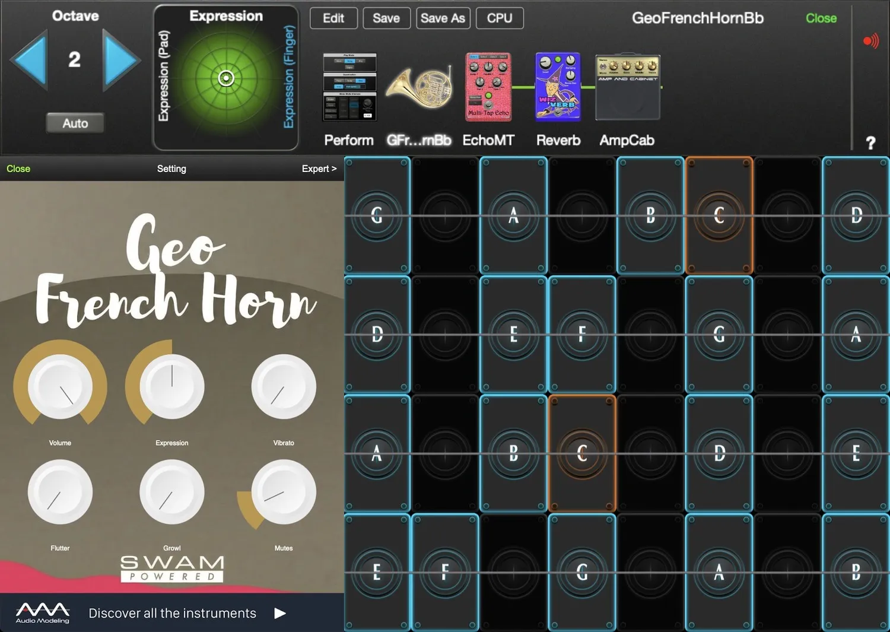Open the Multi-Tap Echo pedal

488,87
